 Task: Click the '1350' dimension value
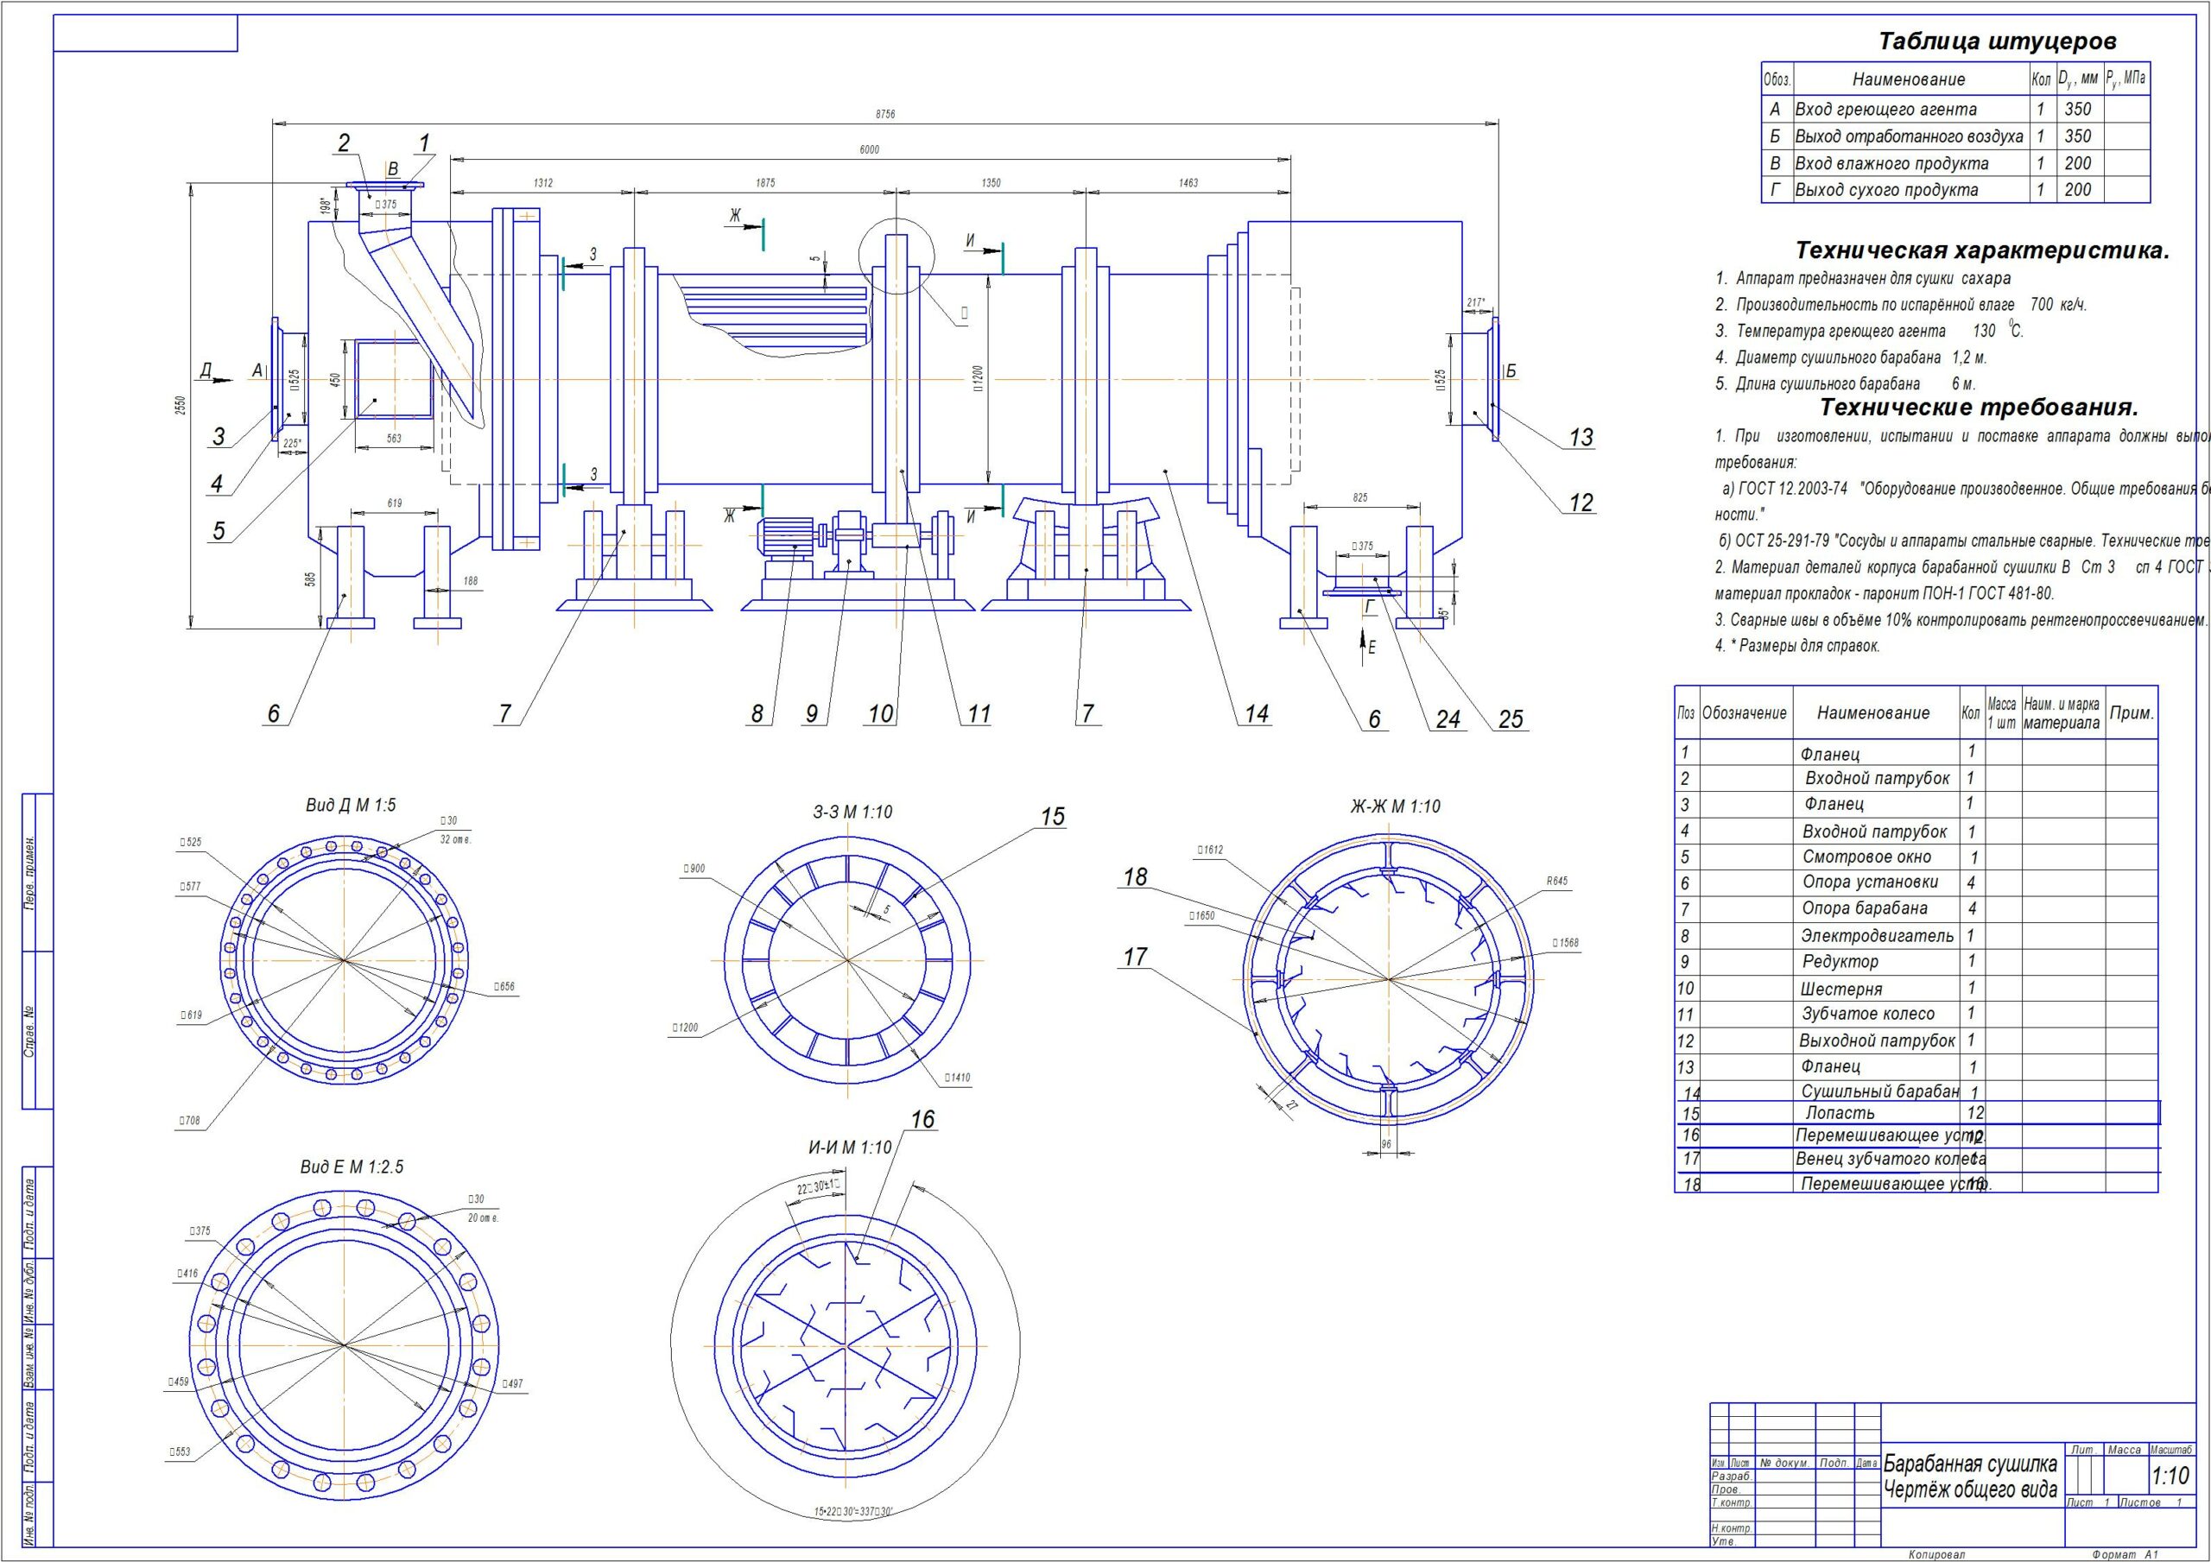[x=991, y=182]
